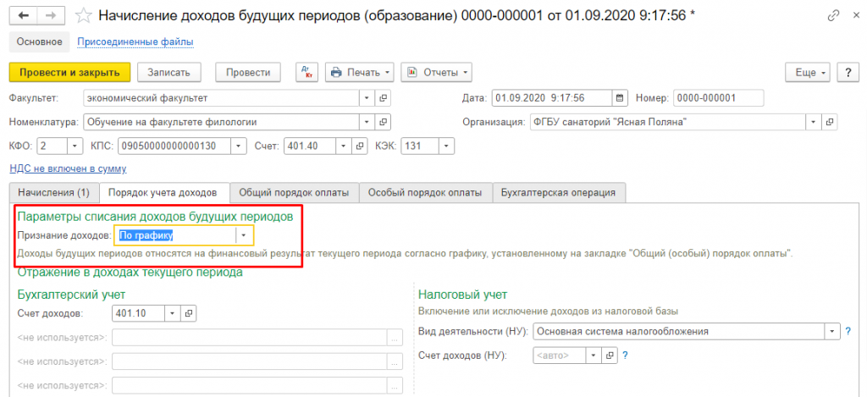
Task: Expand the Признание доходов dropdown
Action: [x=244, y=235]
